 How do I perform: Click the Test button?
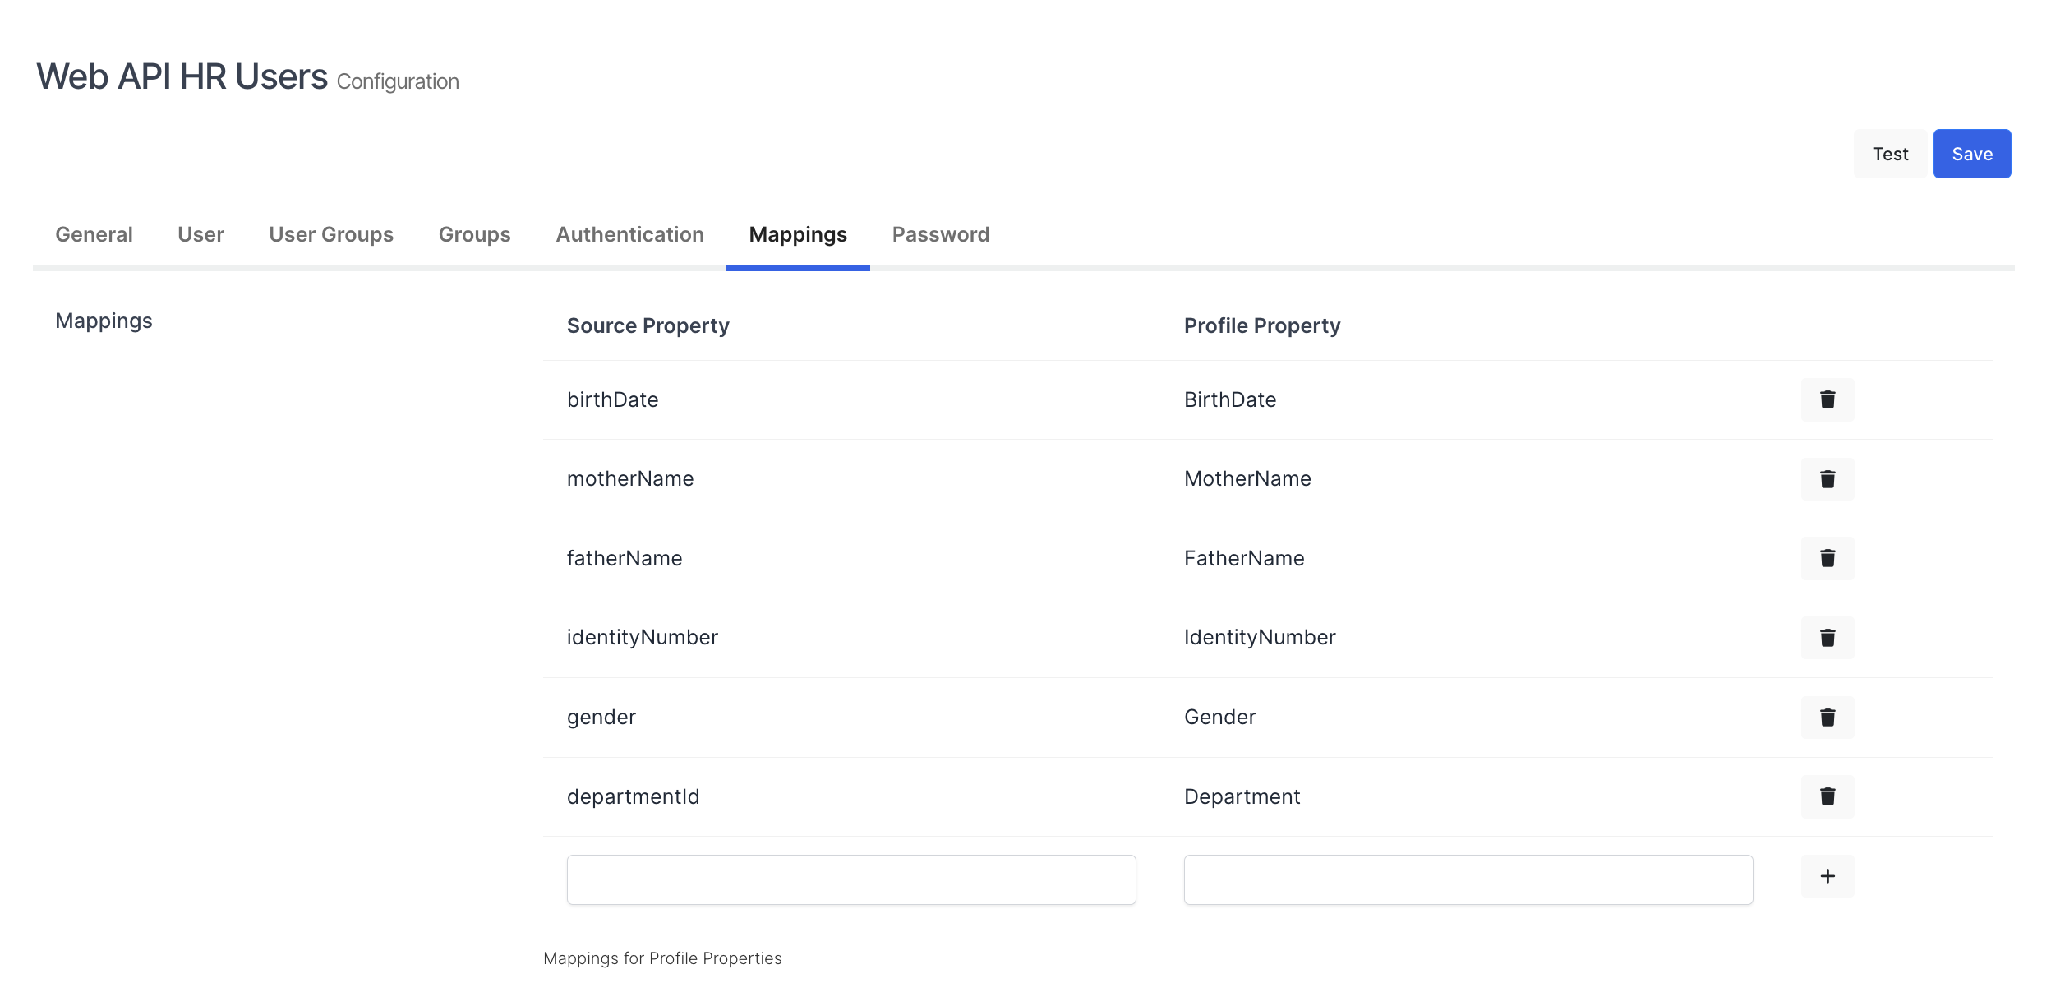(1890, 154)
